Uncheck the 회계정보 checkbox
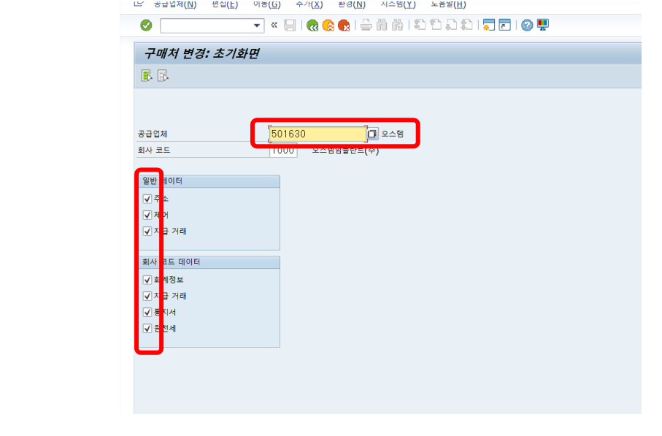 click(x=147, y=280)
